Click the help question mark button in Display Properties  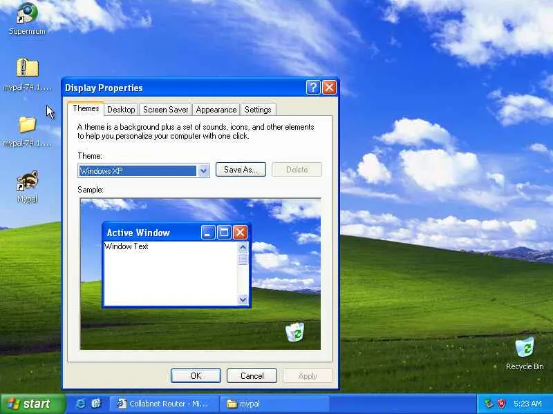(313, 88)
